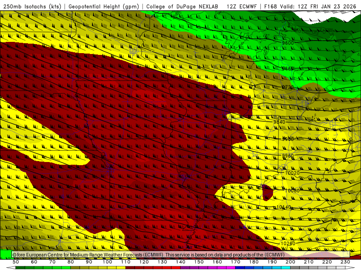This screenshot has height=270, width=361.
Task: Click the 'Geopotential Height (gpm)' title text
Action: coord(104,6)
